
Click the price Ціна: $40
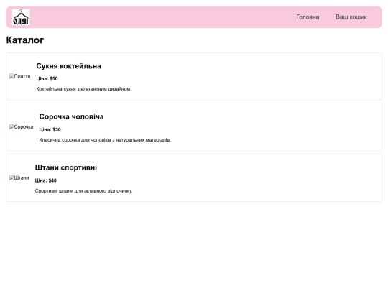pyautogui.click(x=46, y=180)
